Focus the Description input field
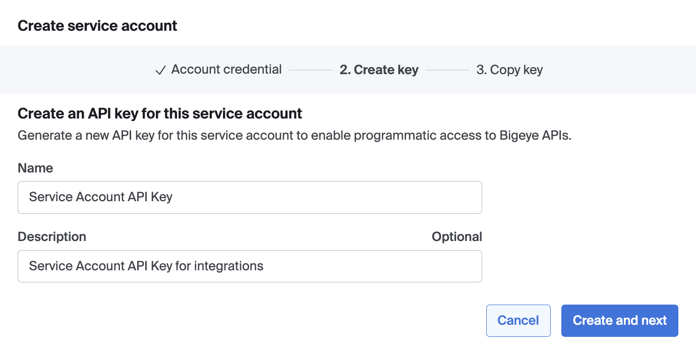 [250, 266]
